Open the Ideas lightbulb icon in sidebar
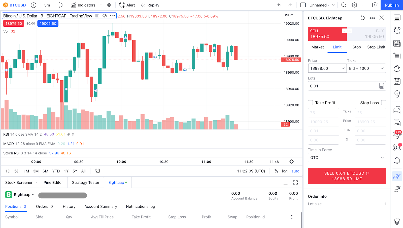The image size is (403, 228). (397, 94)
